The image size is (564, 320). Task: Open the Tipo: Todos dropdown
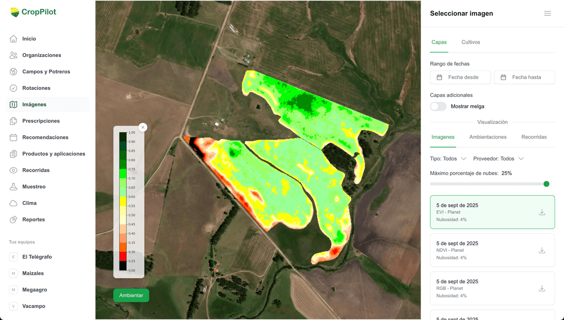[446, 159]
